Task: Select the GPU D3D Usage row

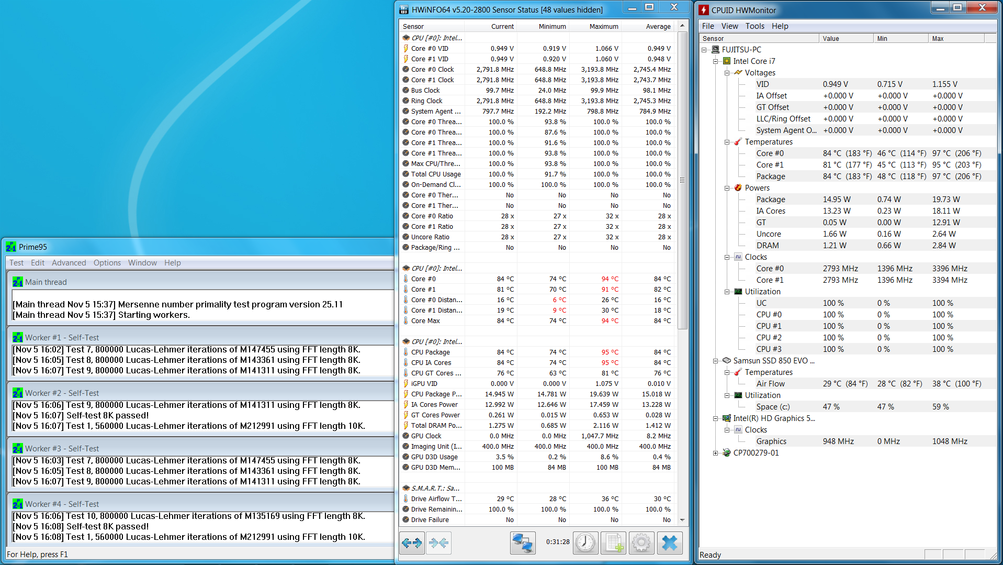Action: point(538,457)
